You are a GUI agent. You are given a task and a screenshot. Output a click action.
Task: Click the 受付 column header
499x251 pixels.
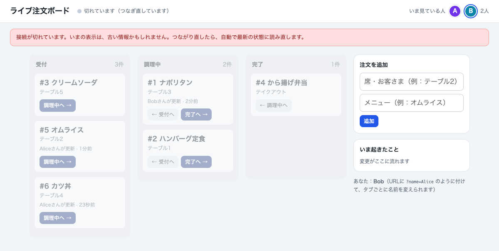[41, 64]
